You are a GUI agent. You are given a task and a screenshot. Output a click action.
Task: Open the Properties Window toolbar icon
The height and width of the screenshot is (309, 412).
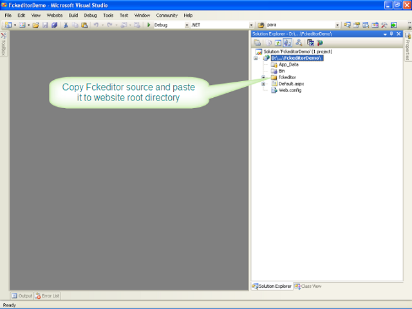tap(356, 25)
